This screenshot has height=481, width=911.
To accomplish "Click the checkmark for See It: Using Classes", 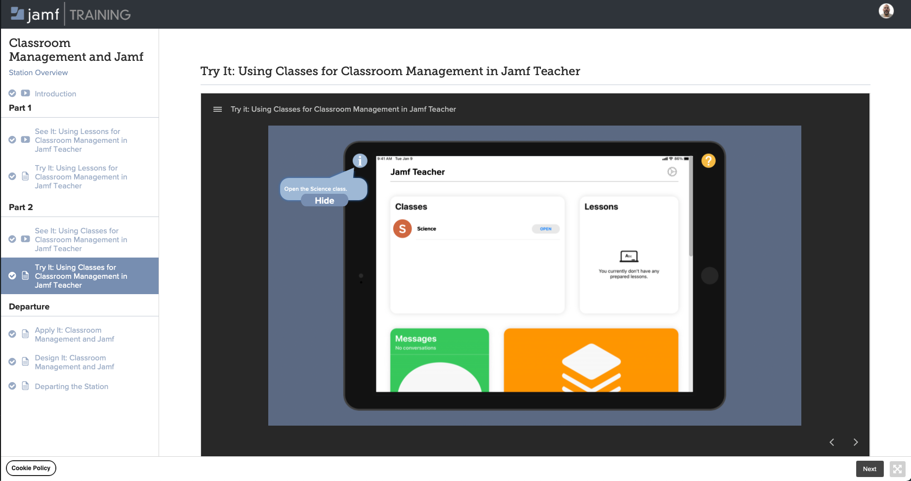I will [12, 239].
